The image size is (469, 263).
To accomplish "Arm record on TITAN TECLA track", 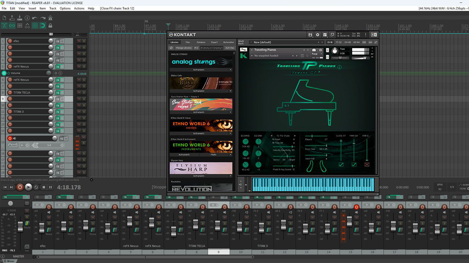I will 10,92.
